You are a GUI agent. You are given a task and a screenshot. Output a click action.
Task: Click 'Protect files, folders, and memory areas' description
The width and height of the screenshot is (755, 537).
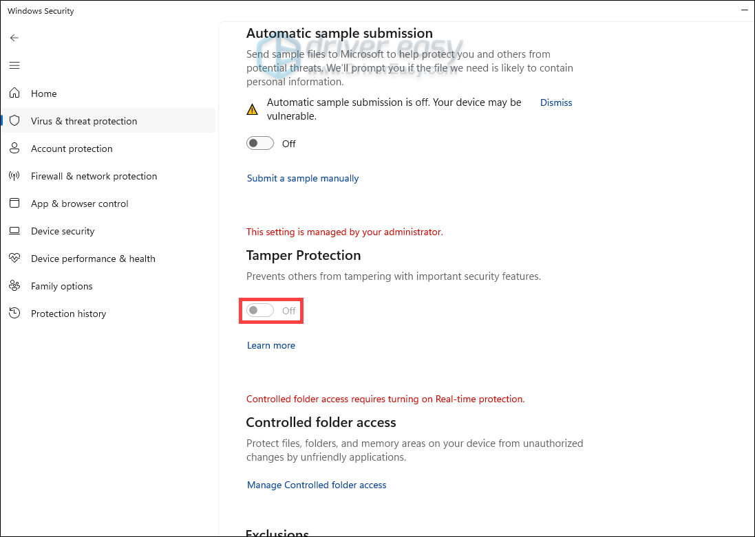tap(414, 450)
